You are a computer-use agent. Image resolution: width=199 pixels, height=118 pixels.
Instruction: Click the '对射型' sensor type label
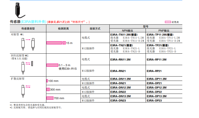coord(15,34)
